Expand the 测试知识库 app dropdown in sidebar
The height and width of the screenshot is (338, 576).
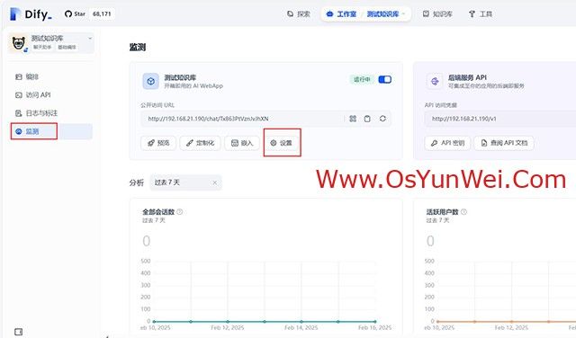point(90,38)
